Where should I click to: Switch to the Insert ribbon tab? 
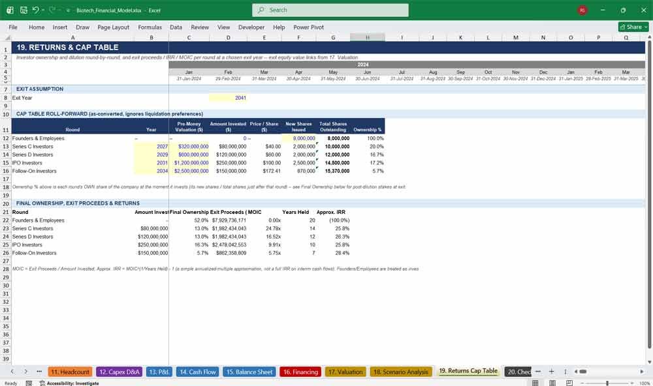pyautogui.click(x=60, y=27)
